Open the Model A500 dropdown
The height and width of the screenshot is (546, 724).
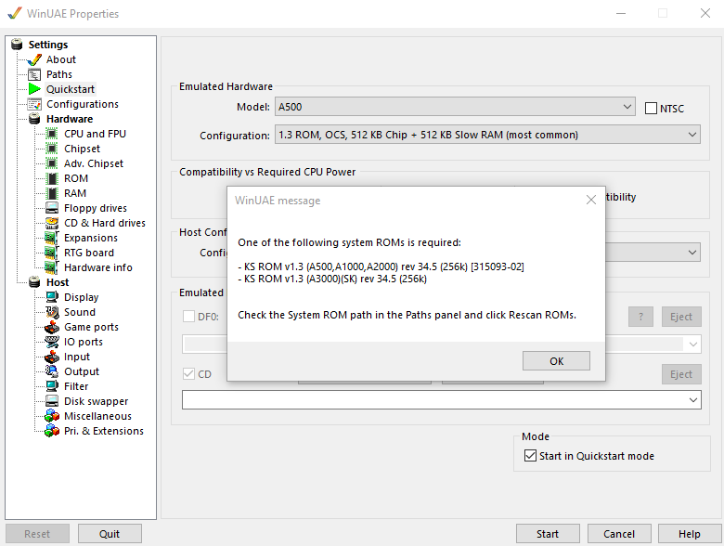[455, 107]
